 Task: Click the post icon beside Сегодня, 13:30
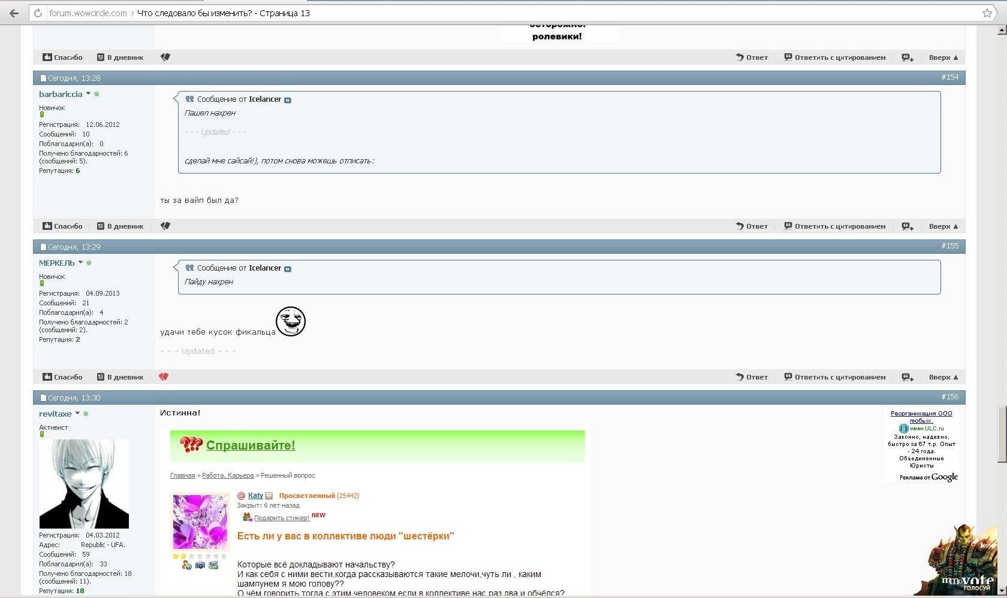pyautogui.click(x=43, y=398)
